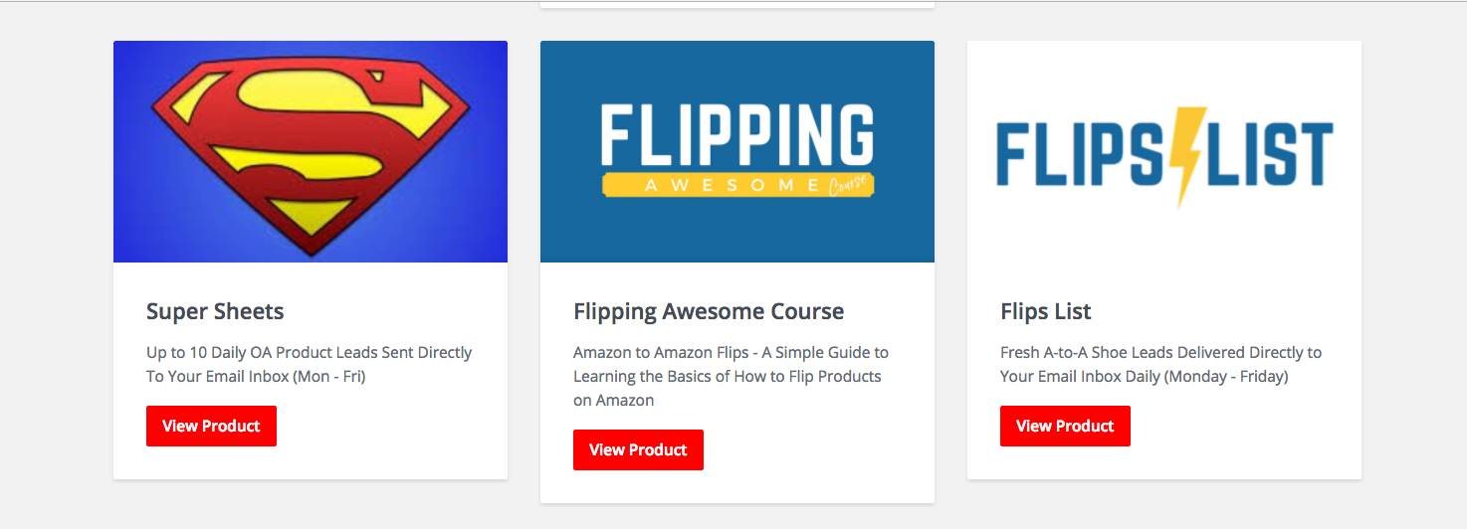1467x529 pixels.
Task: Click the Fresh A-to-A Shoe Leads description
Action: pyautogui.click(x=1160, y=364)
